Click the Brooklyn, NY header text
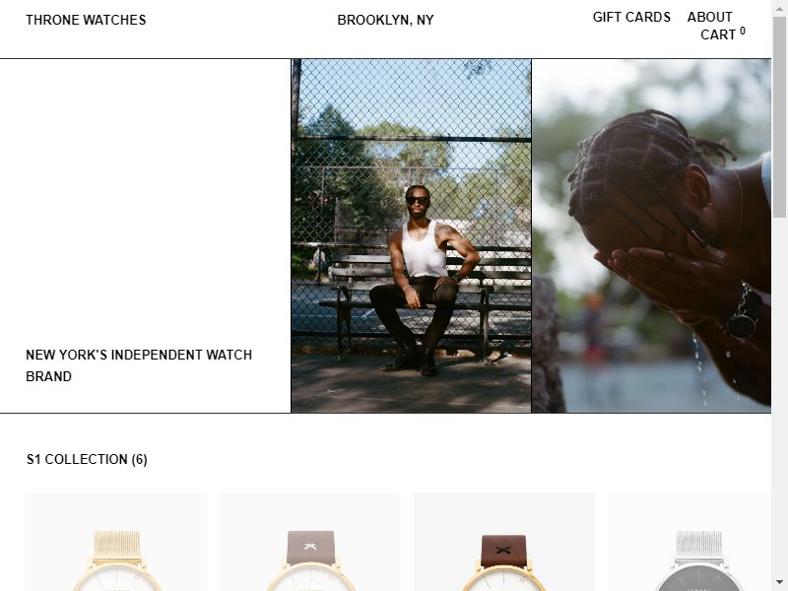788x591 pixels. (x=385, y=20)
